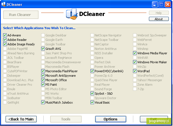173x126 pixels.
Task: Toggle PowerDVD(Cyberlink) checkbox
Action: click(92, 71)
